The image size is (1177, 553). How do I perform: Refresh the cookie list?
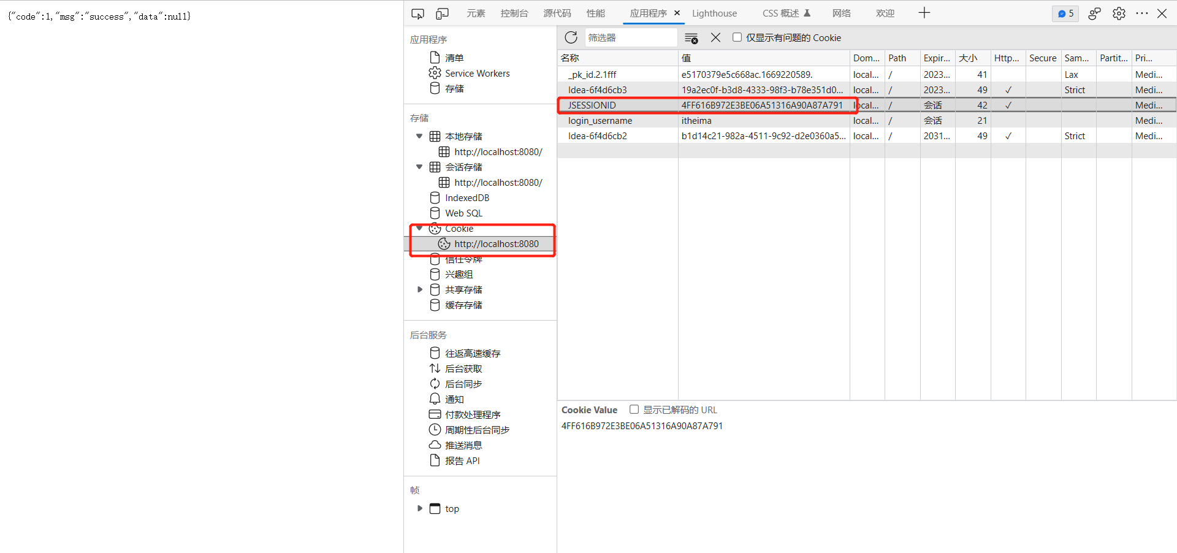click(x=571, y=37)
